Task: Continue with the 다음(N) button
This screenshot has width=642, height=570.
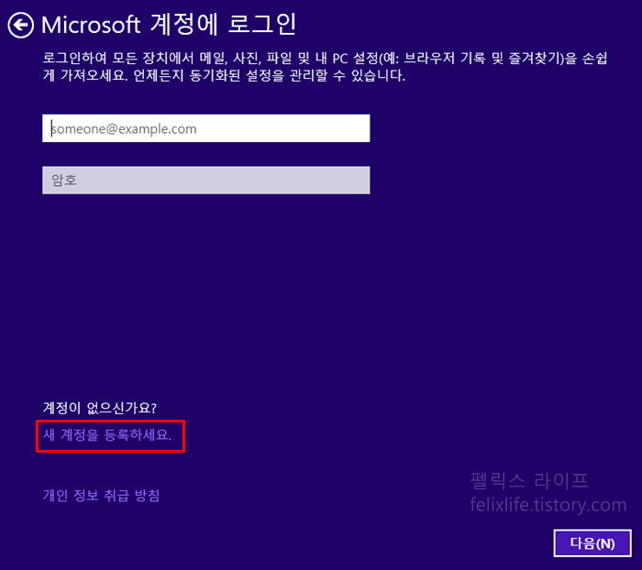Action: pyautogui.click(x=592, y=543)
